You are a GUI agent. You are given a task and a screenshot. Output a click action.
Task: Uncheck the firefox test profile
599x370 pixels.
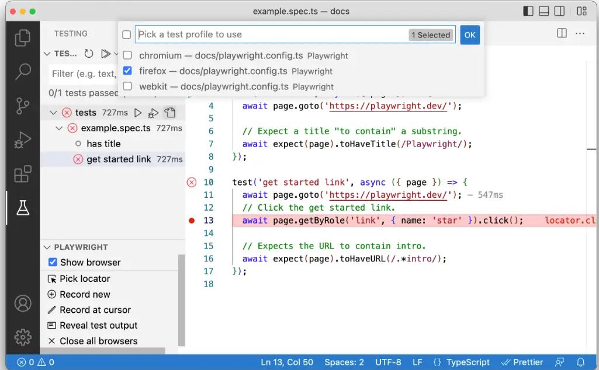tap(127, 71)
